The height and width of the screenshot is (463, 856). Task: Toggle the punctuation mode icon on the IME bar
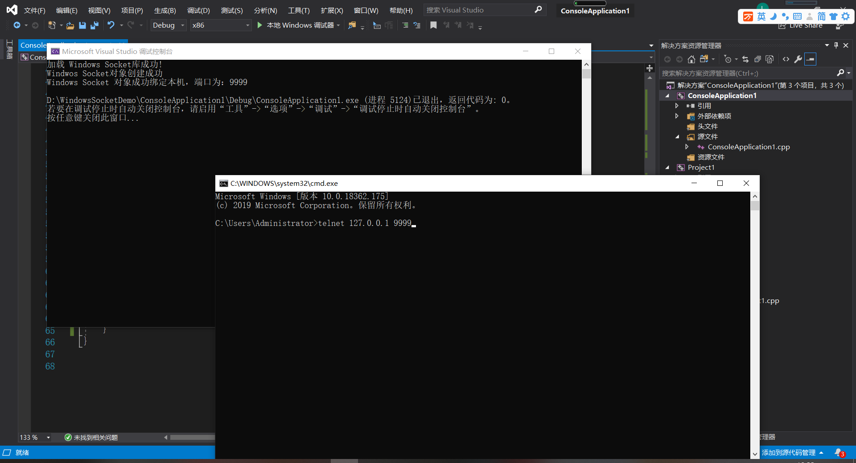(785, 16)
